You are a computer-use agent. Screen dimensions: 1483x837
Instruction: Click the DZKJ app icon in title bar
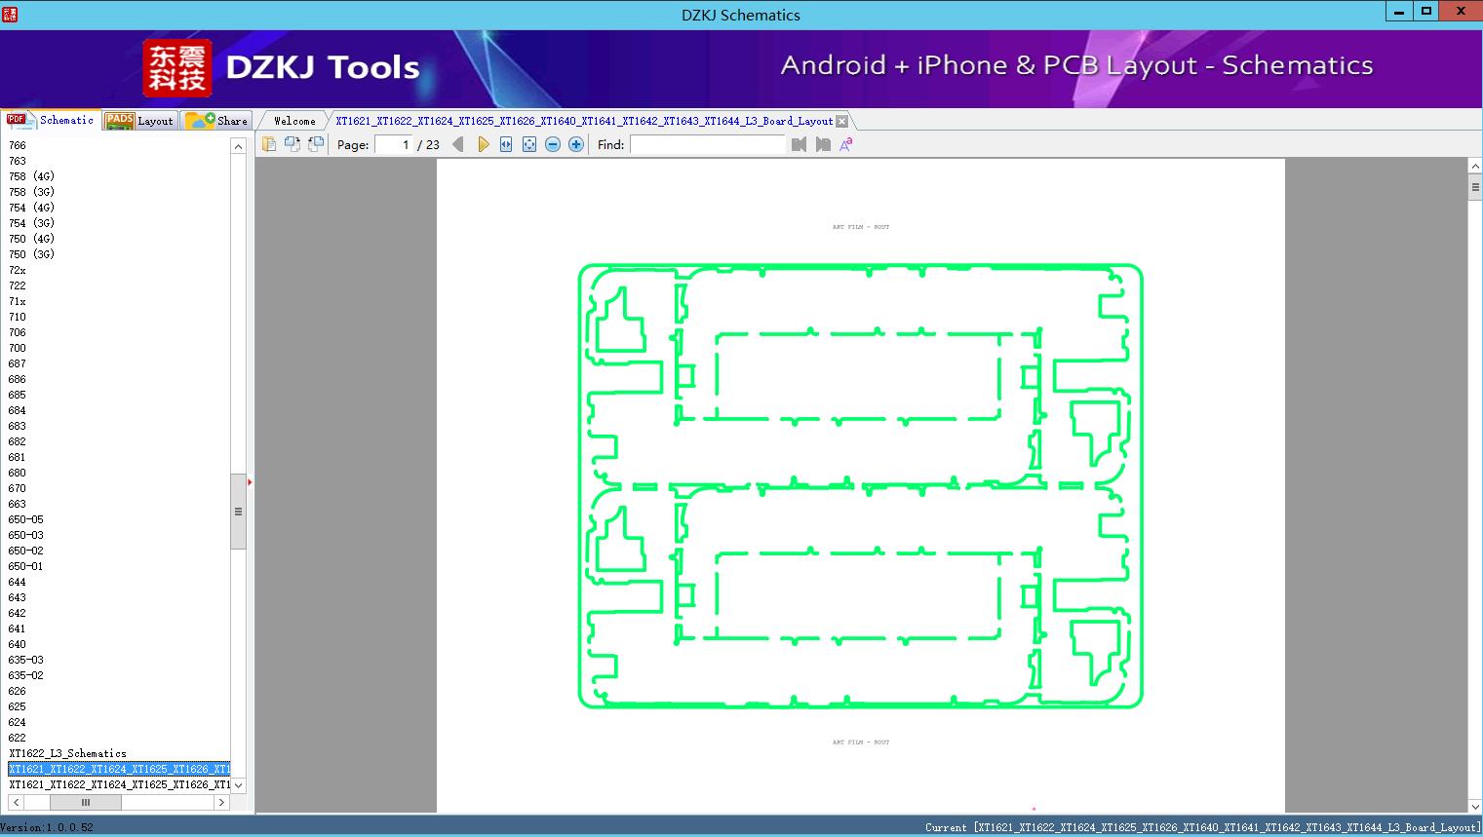[x=10, y=14]
